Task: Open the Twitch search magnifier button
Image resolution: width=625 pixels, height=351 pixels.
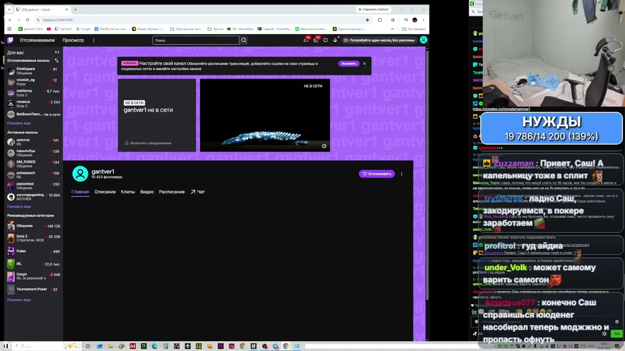Action: [x=244, y=40]
